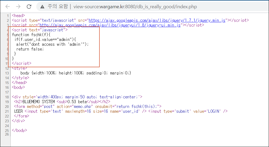Click the <script text="javascript"> tag line

[40, 30]
